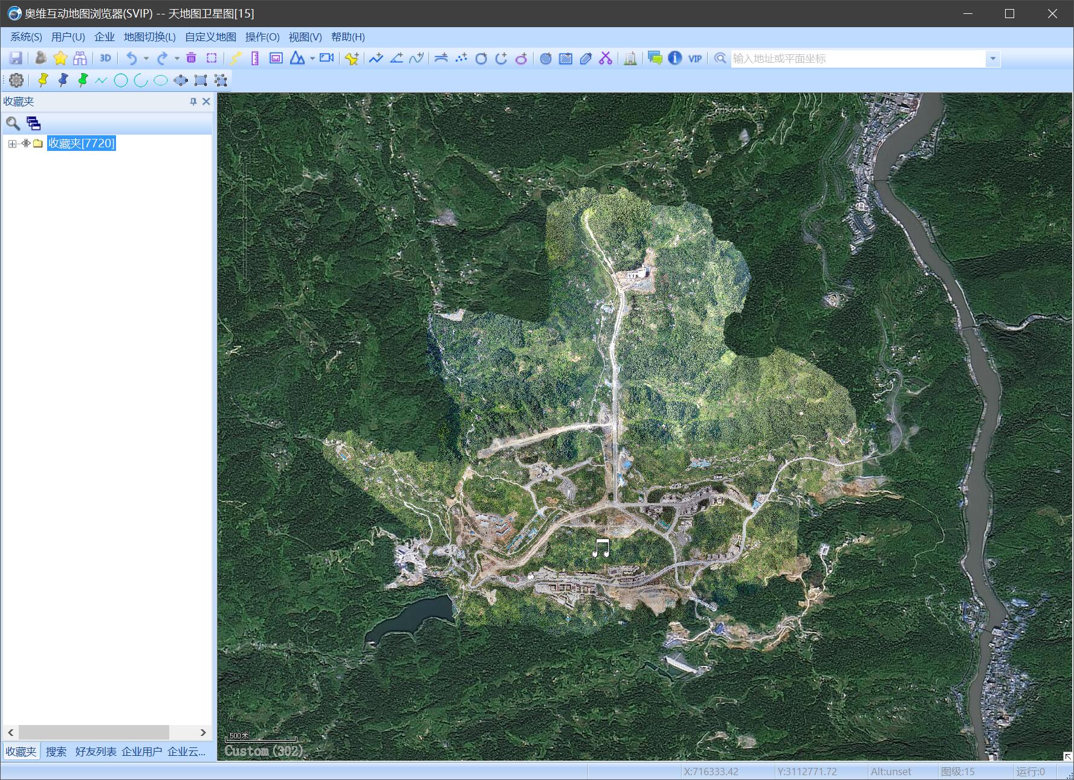This screenshot has width=1074, height=780.
Task: Focus the address or coordinate input field
Action: [858, 59]
